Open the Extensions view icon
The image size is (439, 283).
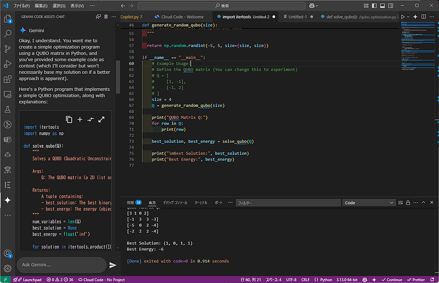click(x=8, y=79)
